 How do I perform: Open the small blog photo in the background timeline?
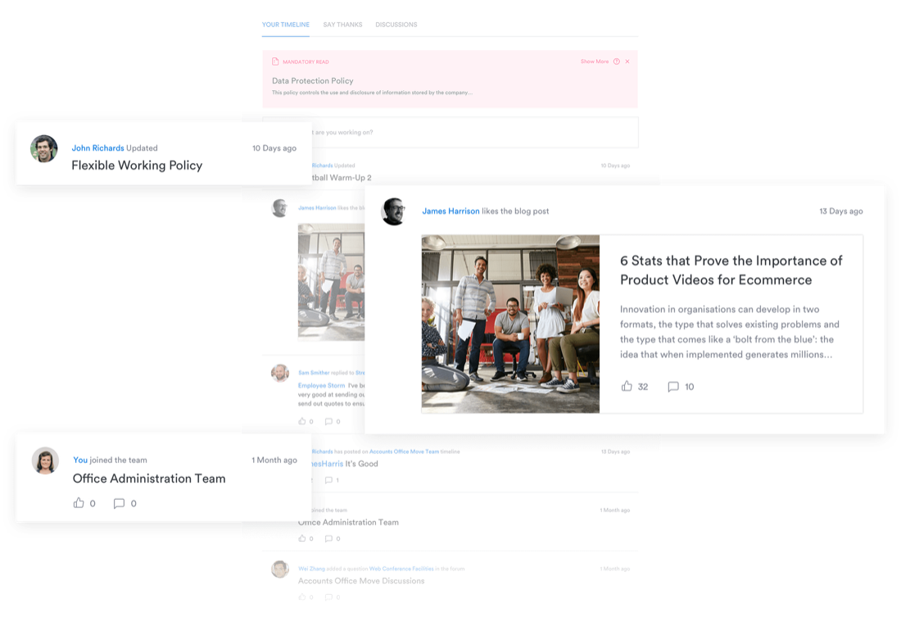pyautogui.click(x=331, y=282)
